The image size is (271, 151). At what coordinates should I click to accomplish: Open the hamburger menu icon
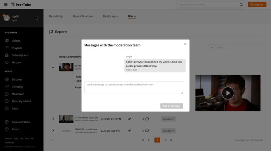(x=6, y=5)
